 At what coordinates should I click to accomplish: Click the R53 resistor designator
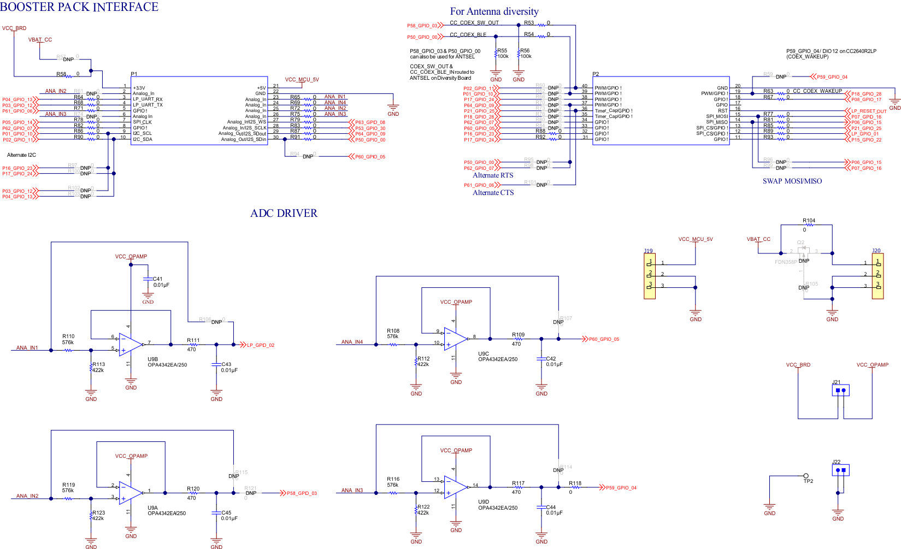[x=529, y=22]
